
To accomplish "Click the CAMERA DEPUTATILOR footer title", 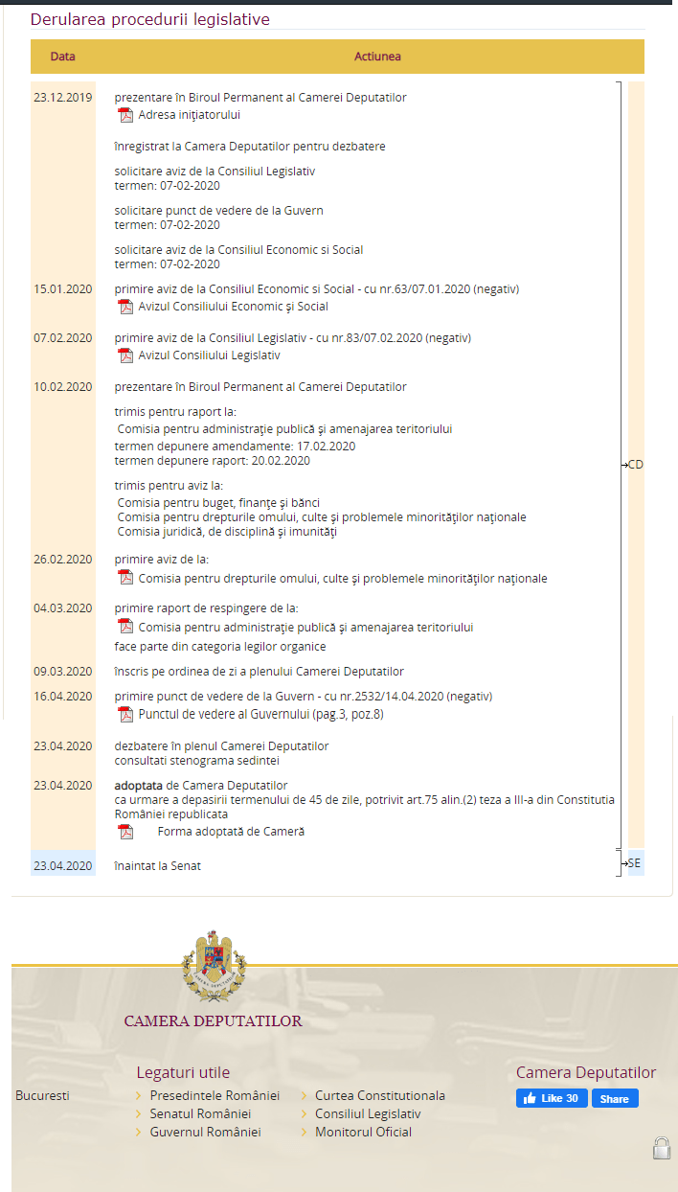I will coord(213,1021).
